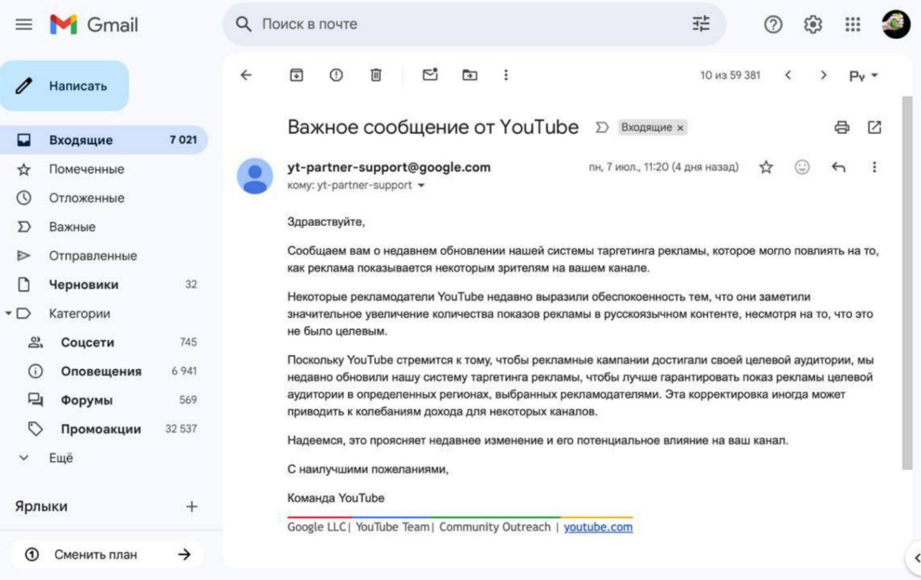
Task: Click the email scrollbar
Action: [x=907, y=282]
